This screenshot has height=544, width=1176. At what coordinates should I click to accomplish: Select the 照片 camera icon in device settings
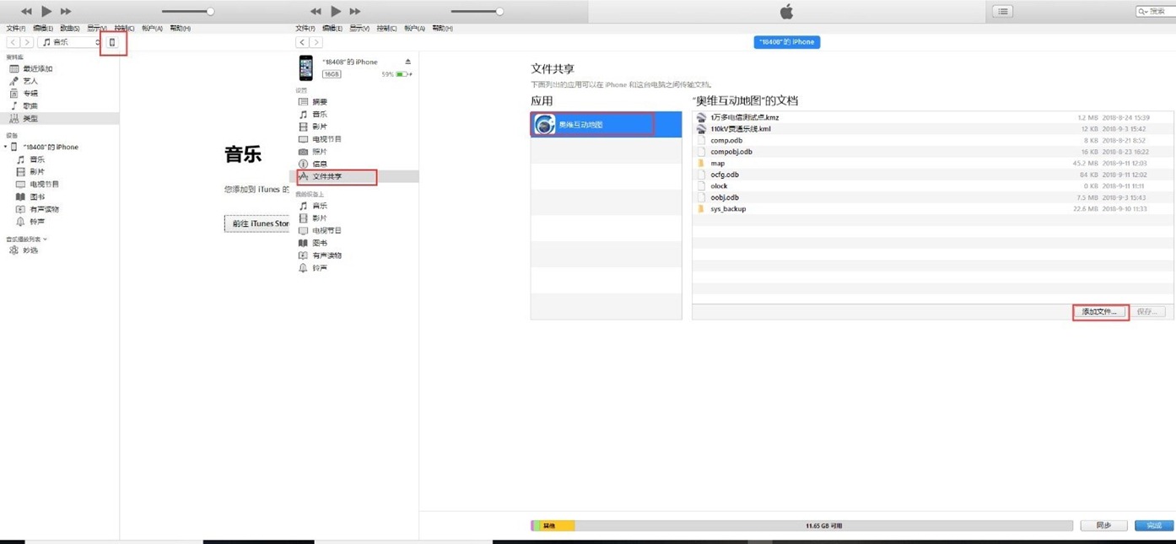coord(304,152)
